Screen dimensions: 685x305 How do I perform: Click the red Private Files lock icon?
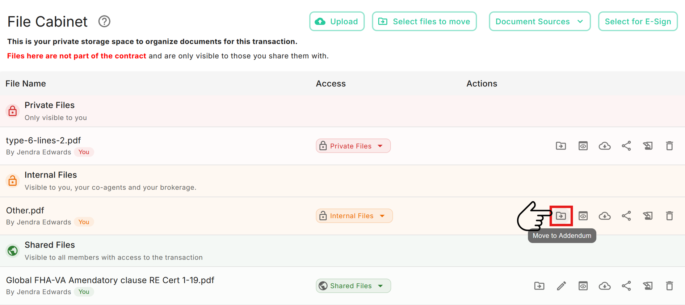coord(13,111)
